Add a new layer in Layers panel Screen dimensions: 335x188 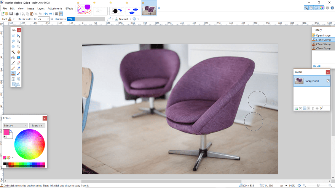tap(296, 108)
